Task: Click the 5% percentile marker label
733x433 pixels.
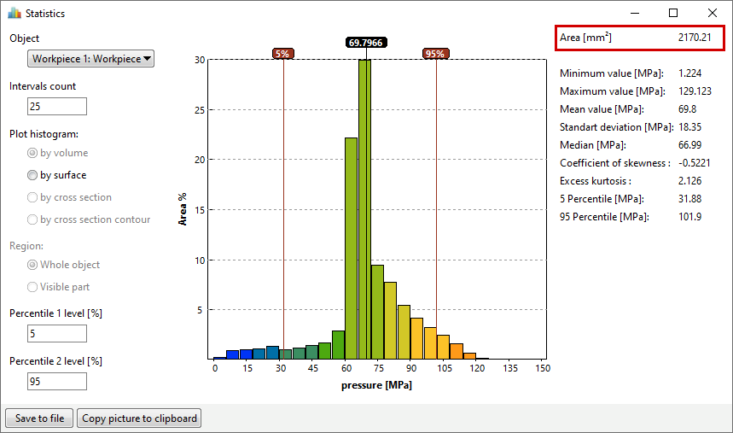Action: 282,54
